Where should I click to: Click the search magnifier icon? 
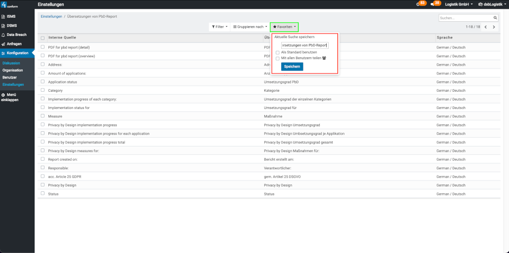click(x=495, y=18)
